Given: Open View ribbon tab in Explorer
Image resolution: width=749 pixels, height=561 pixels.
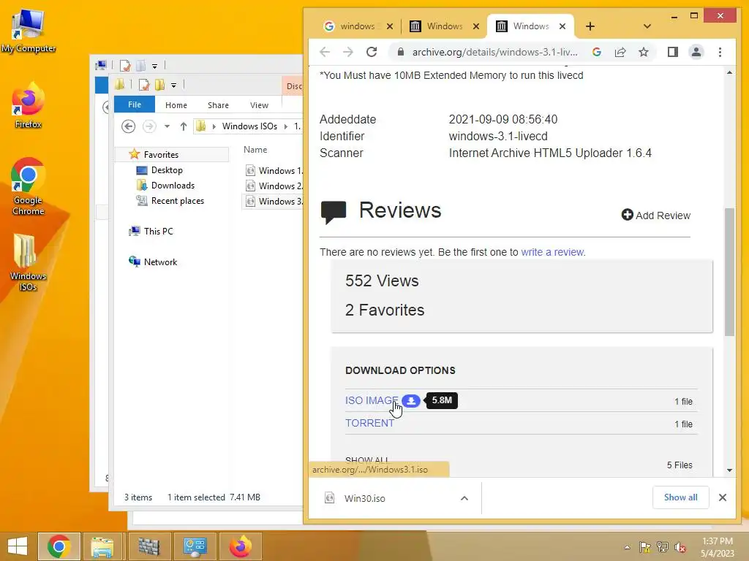Looking at the screenshot, I should click(260, 105).
